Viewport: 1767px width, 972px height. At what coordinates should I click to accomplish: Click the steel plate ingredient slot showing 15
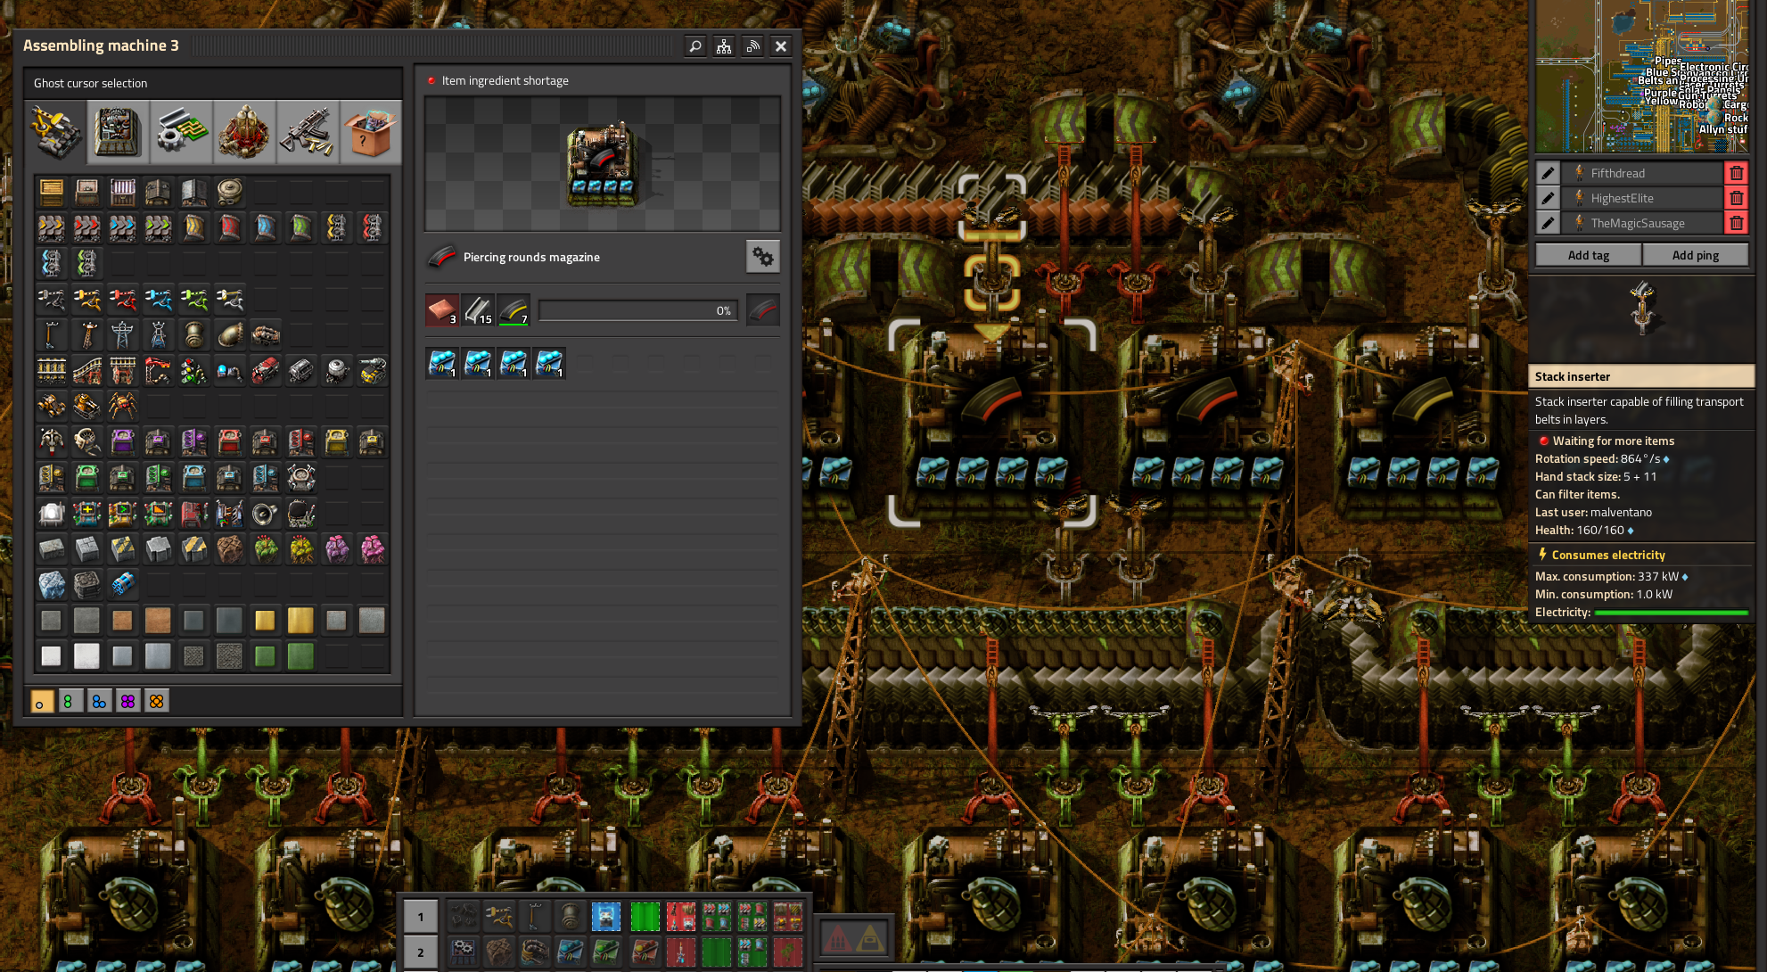pos(478,310)
